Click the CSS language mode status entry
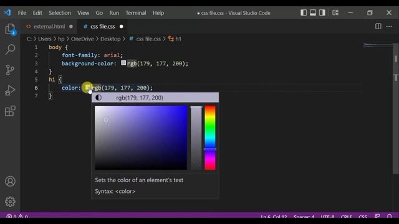 coord(363,217)
